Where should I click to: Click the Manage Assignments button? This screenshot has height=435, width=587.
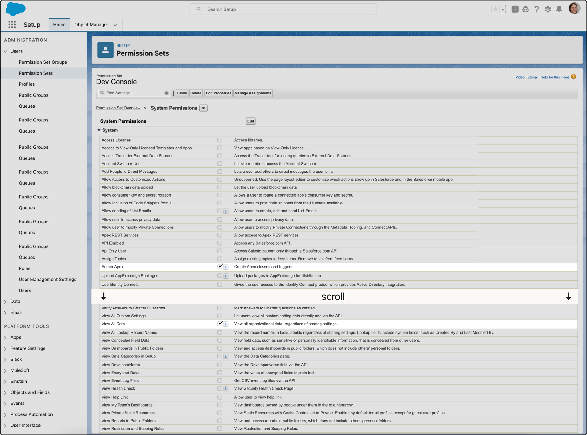(253, 93)
